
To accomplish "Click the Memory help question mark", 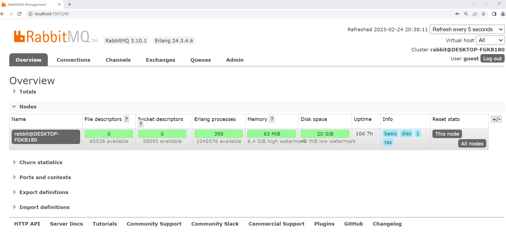I will tap(272, 119).
